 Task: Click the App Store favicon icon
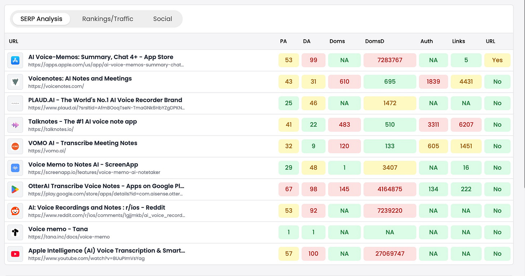(15, 60)
